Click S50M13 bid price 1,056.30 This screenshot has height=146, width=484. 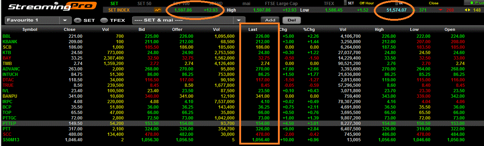[x=149, y=140]
